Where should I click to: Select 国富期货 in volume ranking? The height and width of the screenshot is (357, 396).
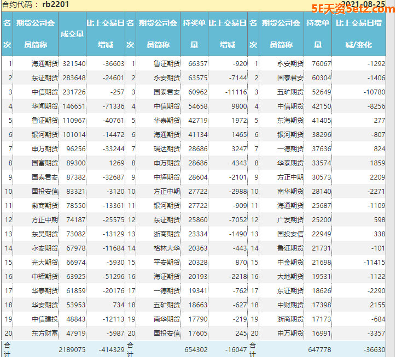point(45,163)
